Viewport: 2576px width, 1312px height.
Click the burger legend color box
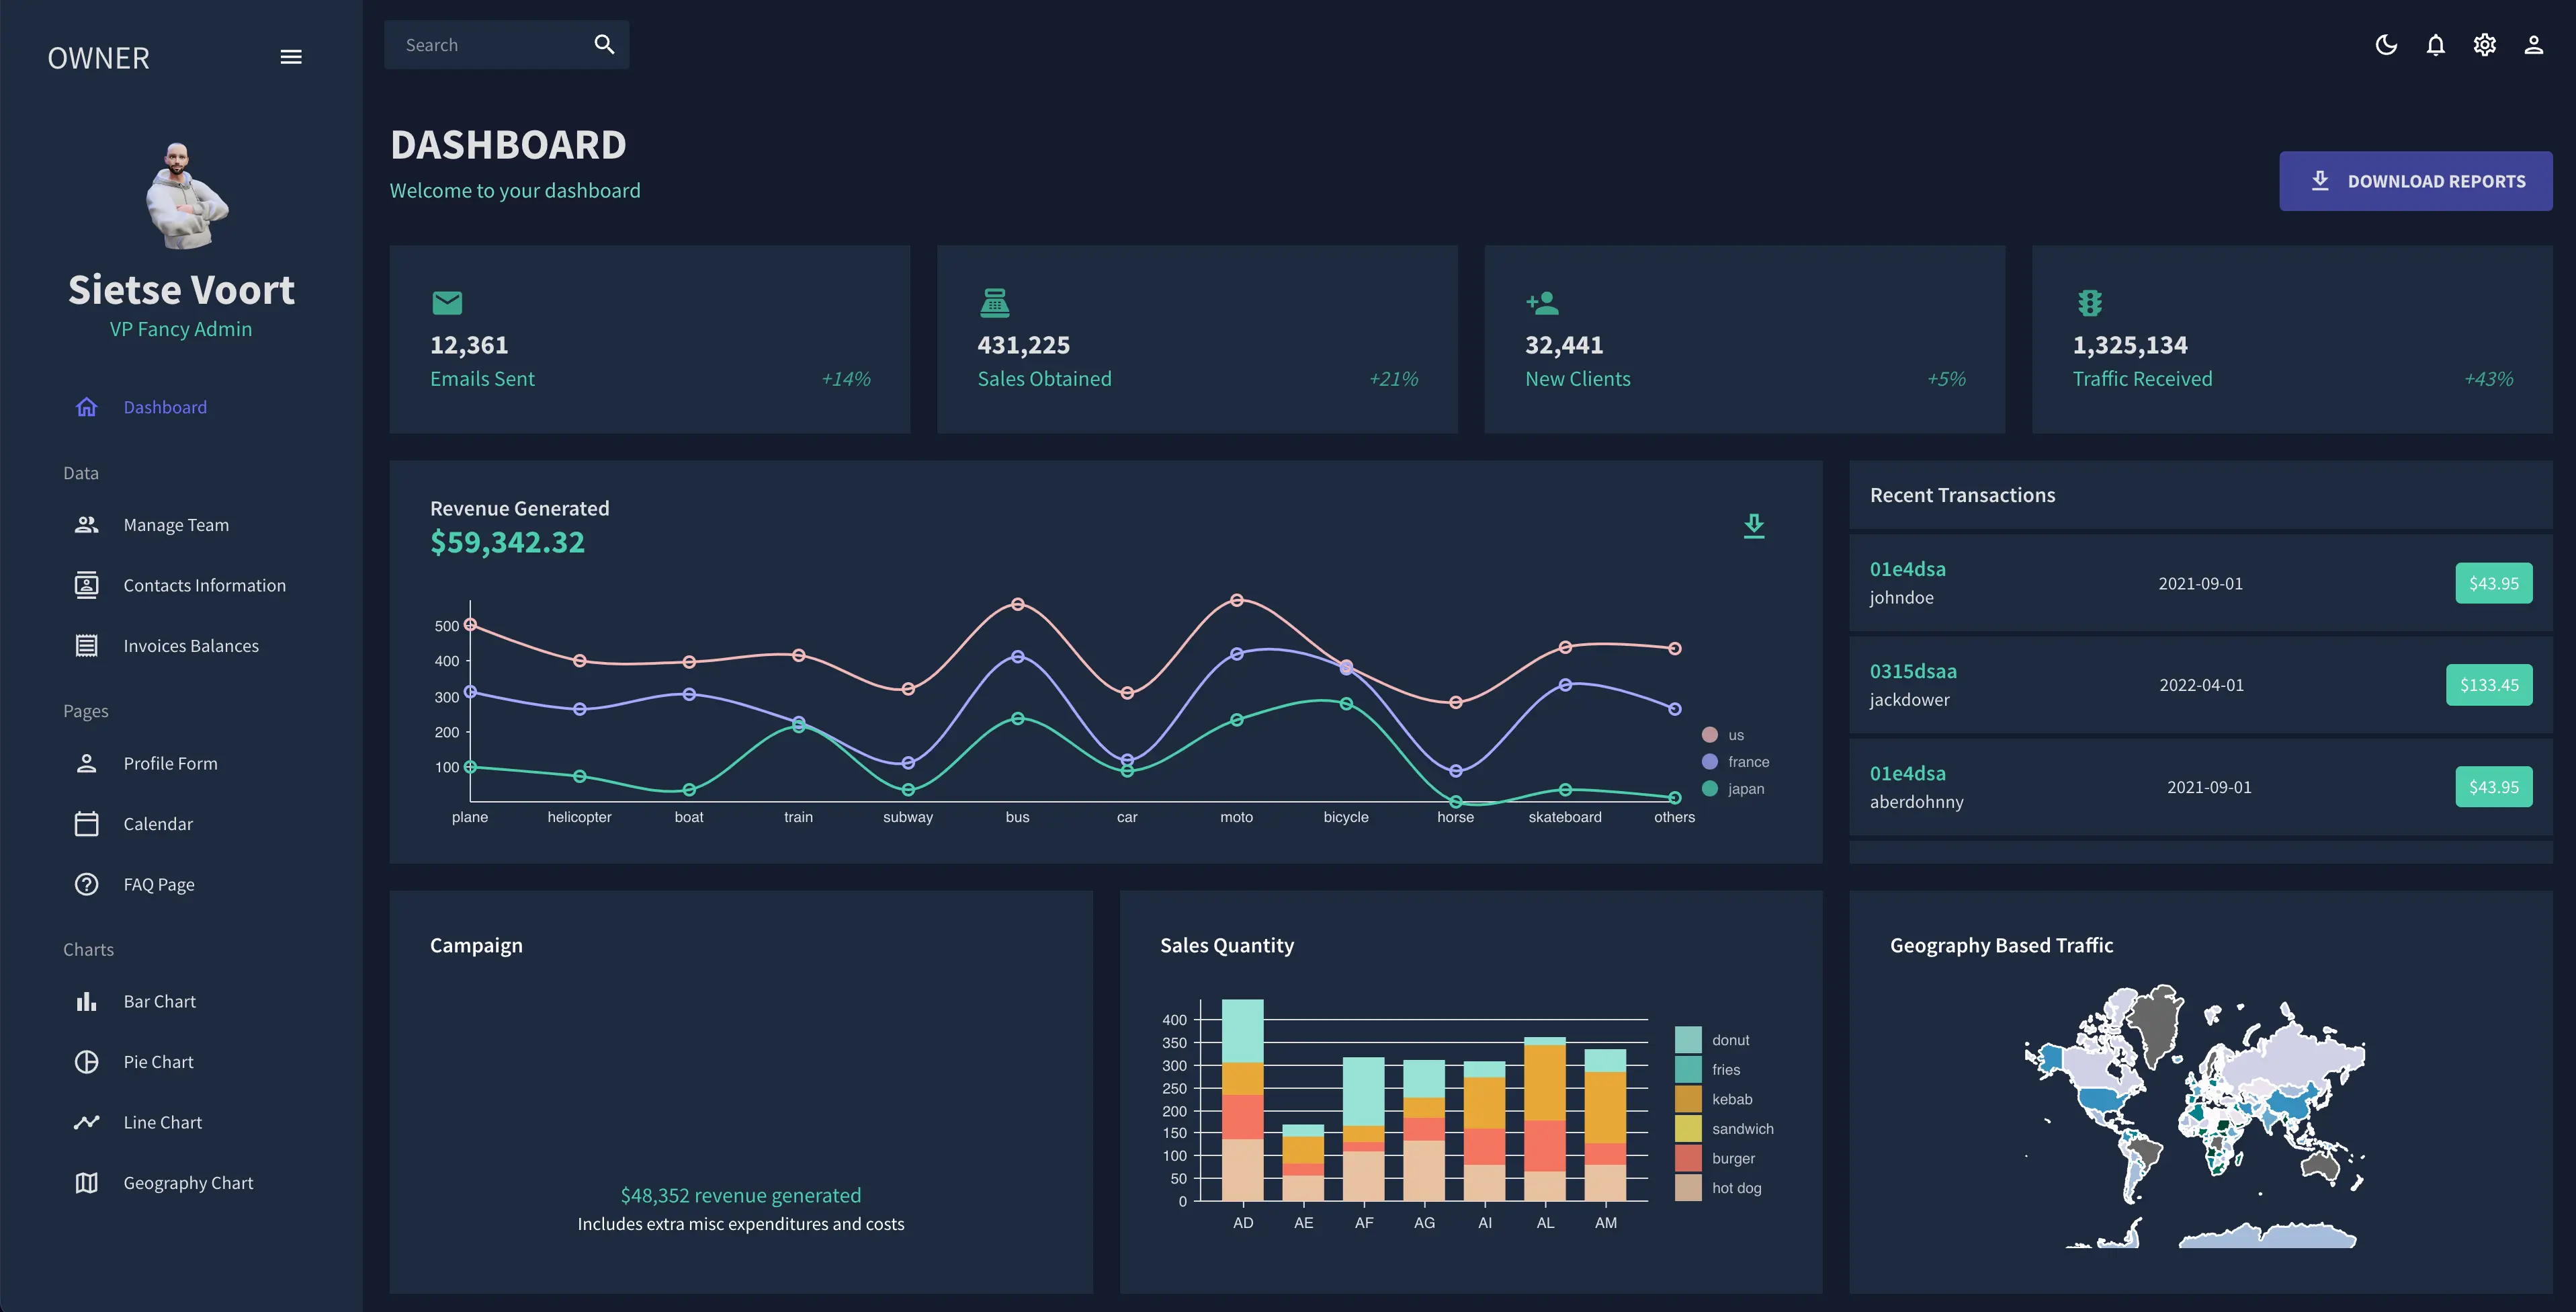(1688, 1158)
